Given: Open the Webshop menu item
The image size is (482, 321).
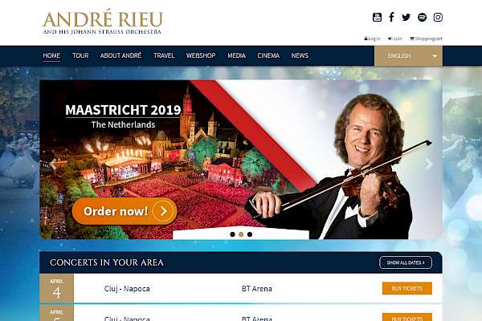Looking at the screenshot, I should point(201,55).
